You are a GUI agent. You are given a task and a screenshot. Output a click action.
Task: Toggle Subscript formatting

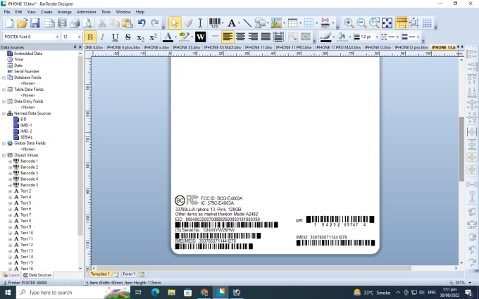140,37
